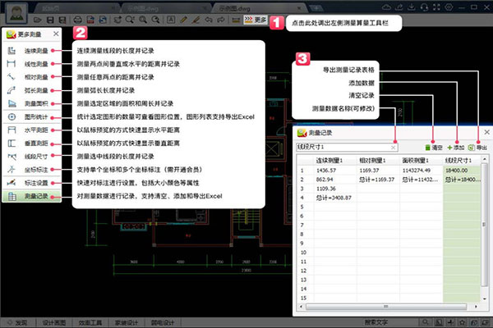This screenshot has width=493, height=328.
Task: Select 测量面积 area measure tool
Action: [31, 103]
